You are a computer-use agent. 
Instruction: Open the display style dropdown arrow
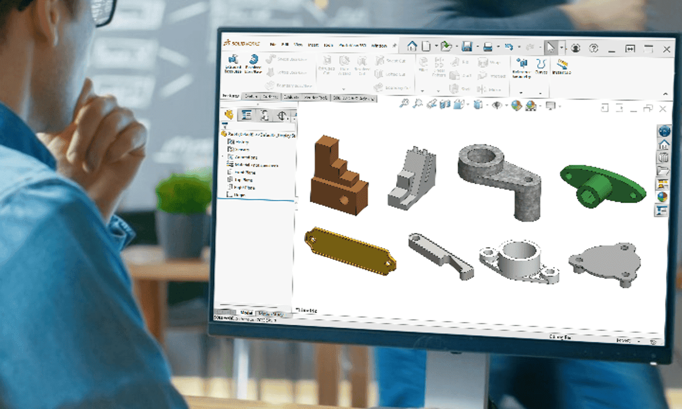(x=487, y=105)
